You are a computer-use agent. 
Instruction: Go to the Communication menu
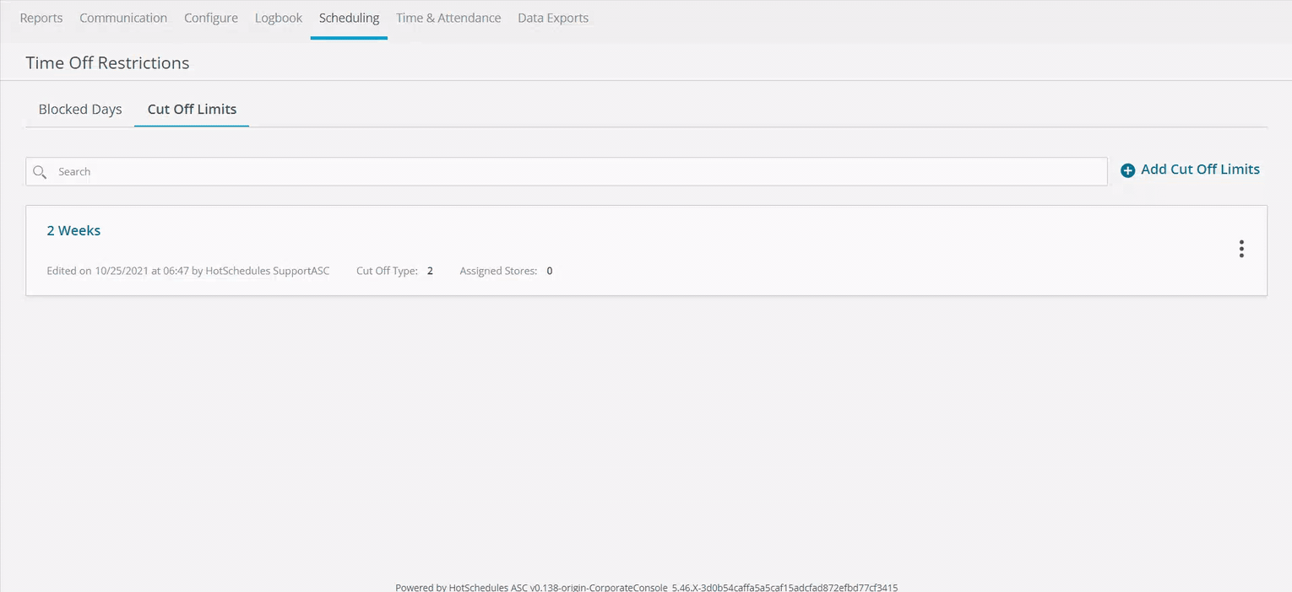point(123,18)
